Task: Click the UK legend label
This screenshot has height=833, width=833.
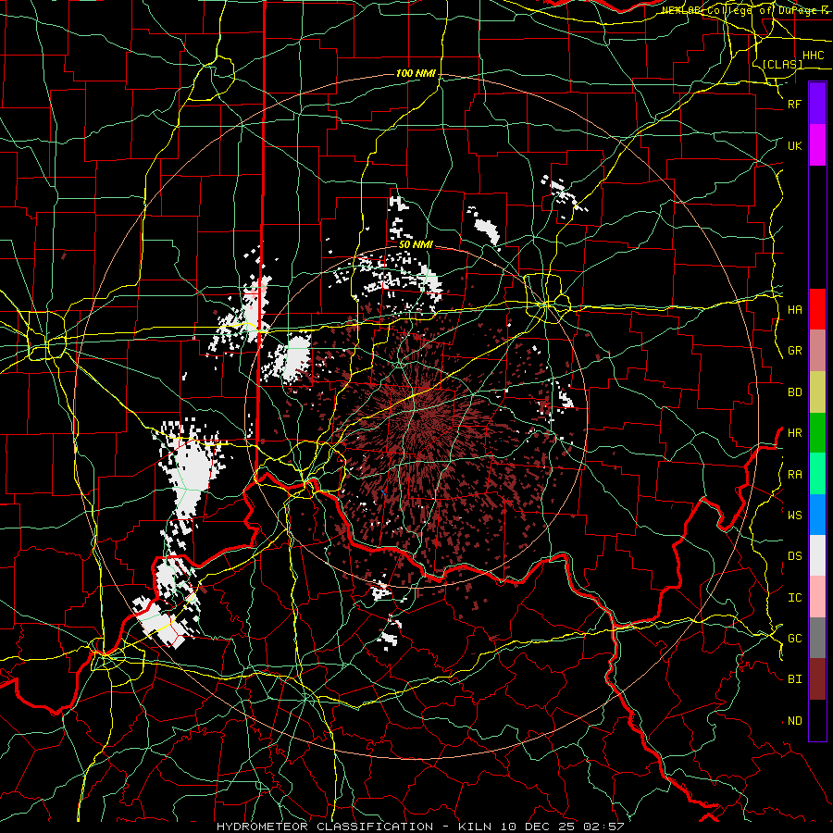Action: pos(795,146)
